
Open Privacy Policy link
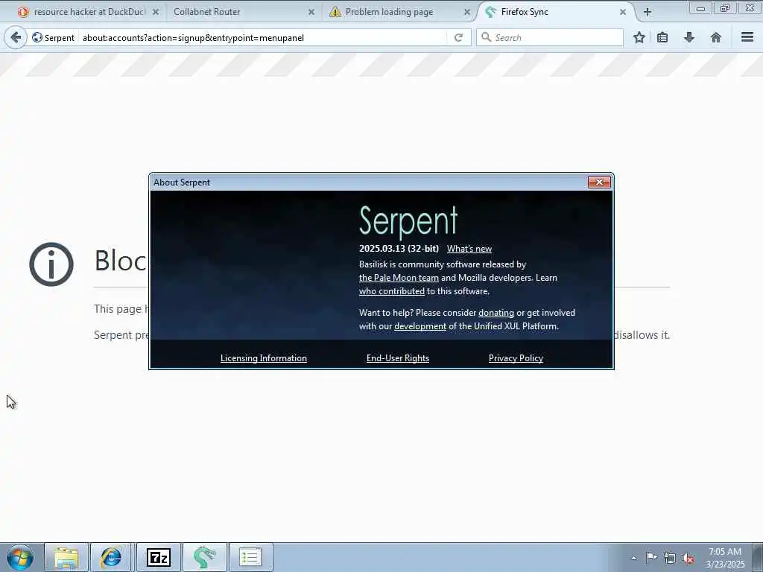pyautogui.click(x=516, y=358)
